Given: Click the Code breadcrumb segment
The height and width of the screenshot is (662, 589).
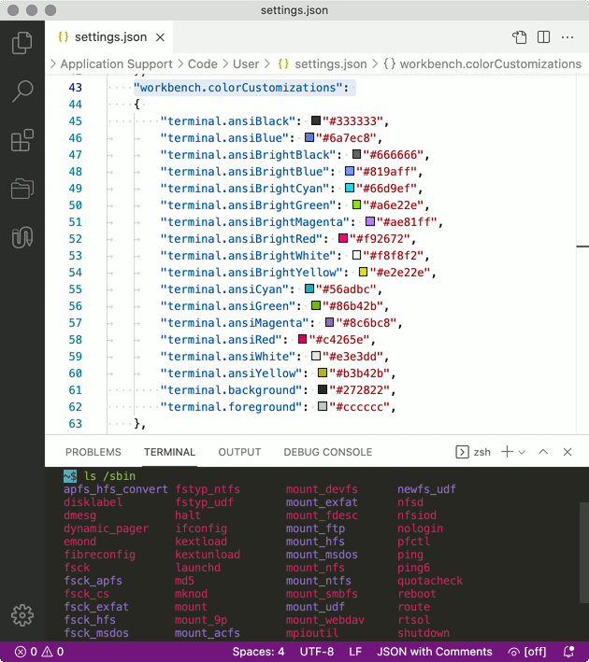Looking at the screenshot, I should point(203,63).
